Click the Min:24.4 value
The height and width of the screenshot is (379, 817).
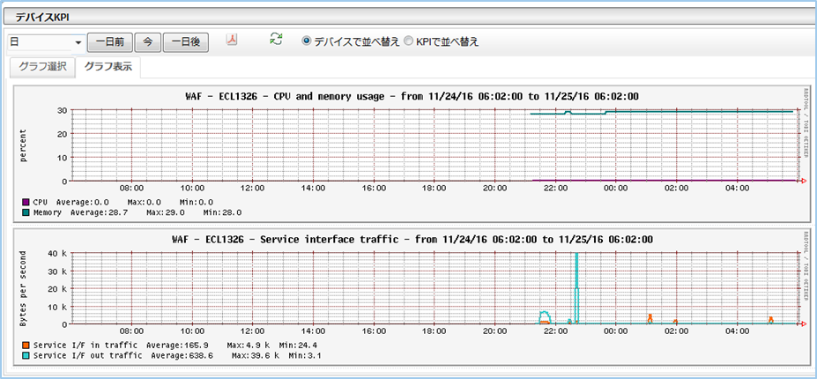pos(298,346)
